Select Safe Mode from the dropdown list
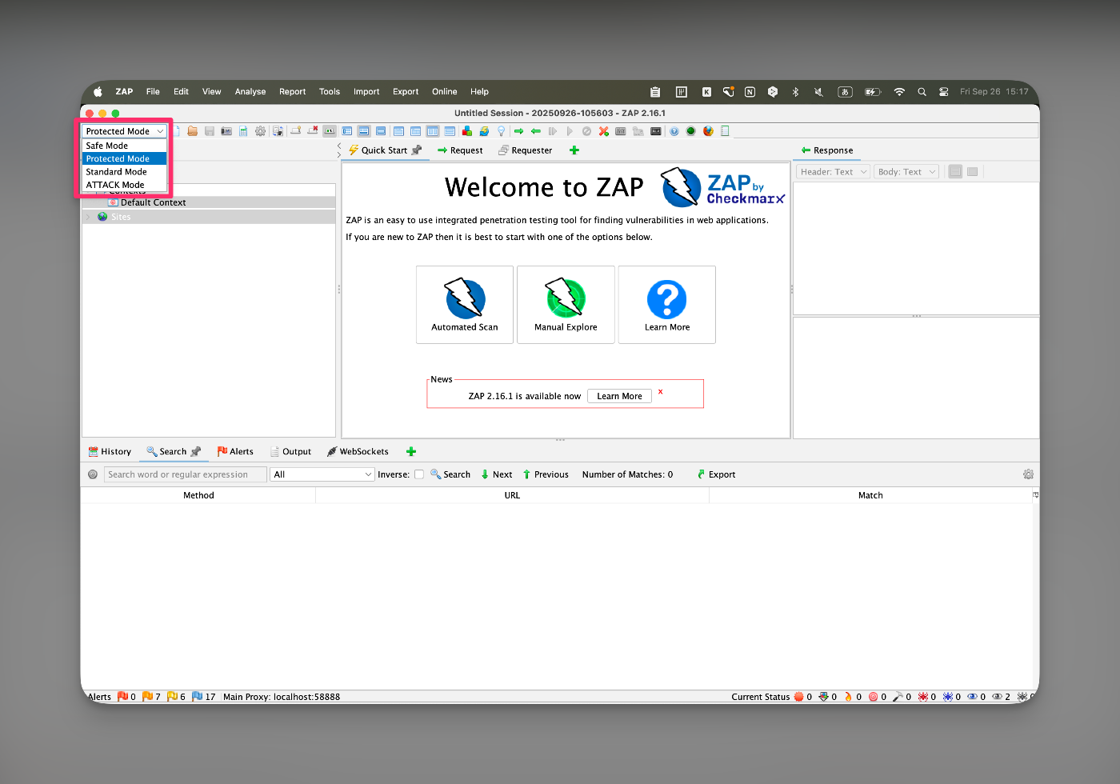The image size is (1120, 784). click(124, 146)
